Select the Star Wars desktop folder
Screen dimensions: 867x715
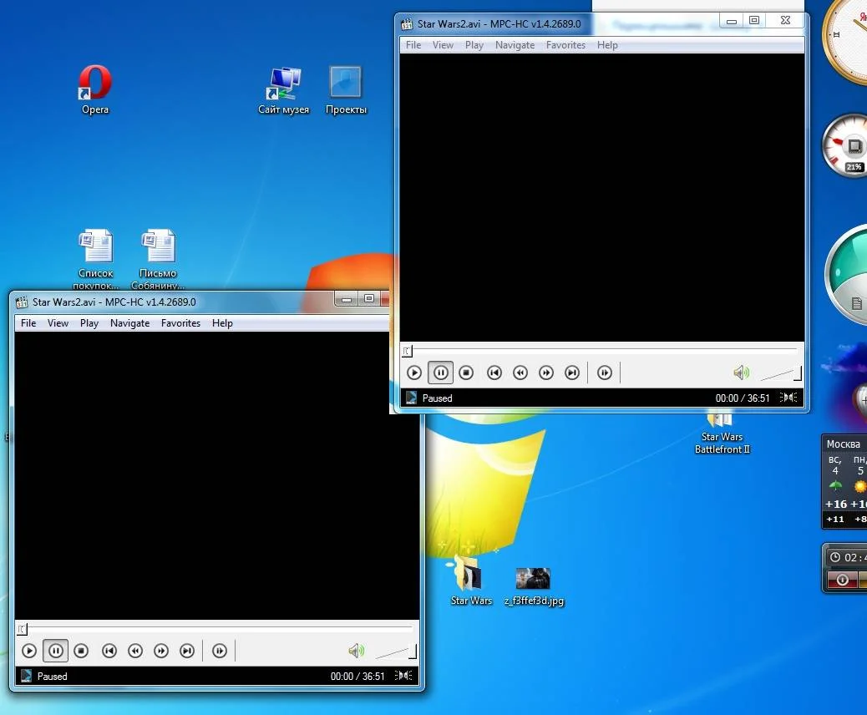(471, 581)
